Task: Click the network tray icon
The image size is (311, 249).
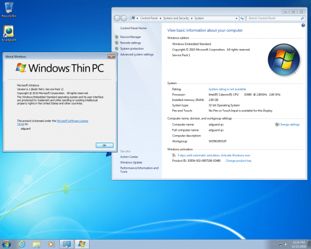Action: [x=281, y=245]
